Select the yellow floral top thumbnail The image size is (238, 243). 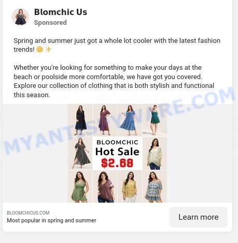pos(130,187)
